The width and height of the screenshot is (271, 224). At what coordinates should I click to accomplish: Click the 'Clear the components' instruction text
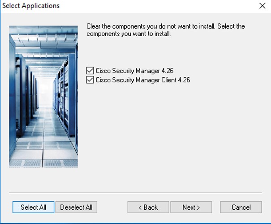(166, 30)
